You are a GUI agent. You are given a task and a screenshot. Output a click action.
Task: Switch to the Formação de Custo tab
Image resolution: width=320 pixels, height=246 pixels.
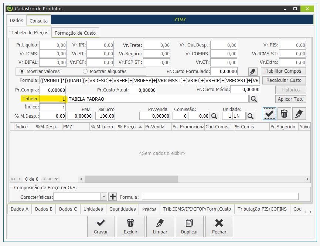75,33
